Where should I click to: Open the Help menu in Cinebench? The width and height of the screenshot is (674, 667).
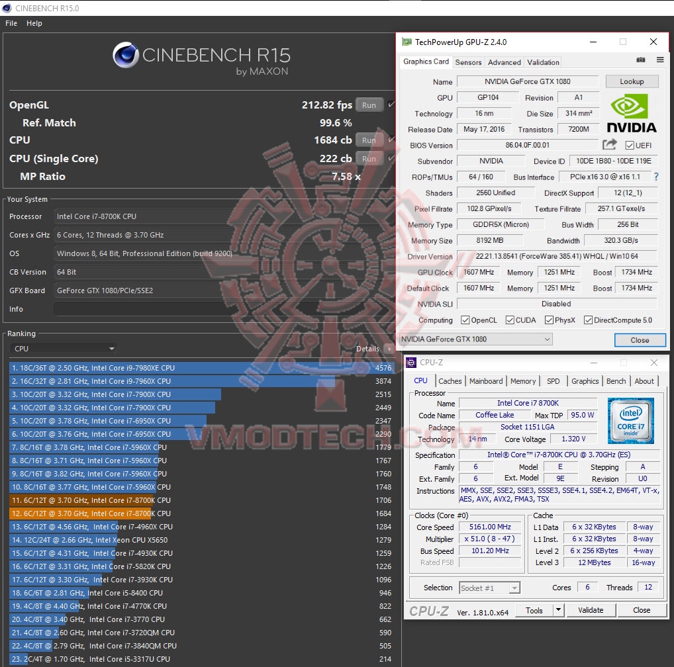click(34, 23)
